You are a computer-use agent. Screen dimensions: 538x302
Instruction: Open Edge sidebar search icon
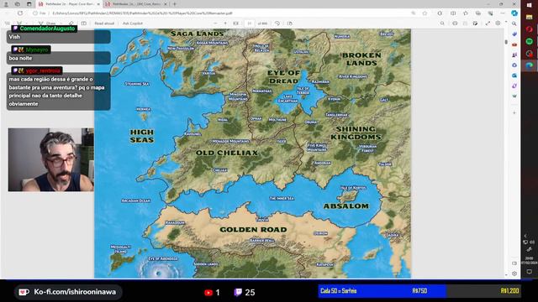pos(514,24)
